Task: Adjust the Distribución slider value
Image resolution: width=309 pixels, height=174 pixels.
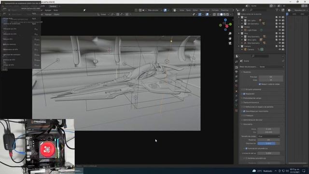Action: 268,144
